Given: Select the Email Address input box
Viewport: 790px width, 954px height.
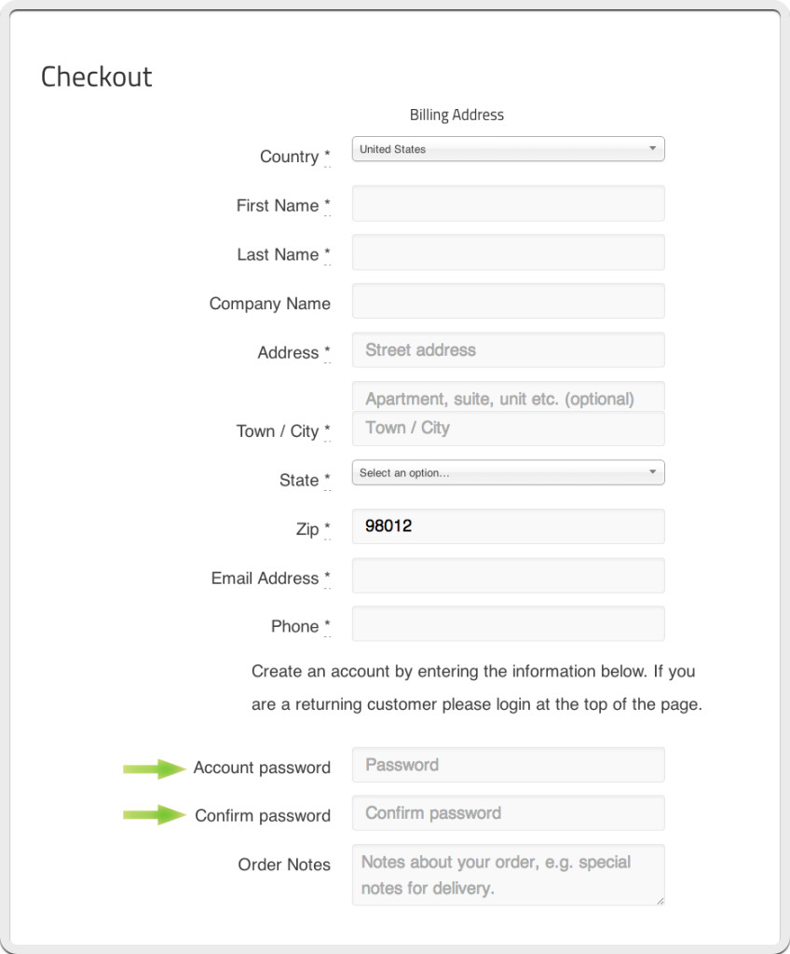Looking at the screenshot, I should [509, 576].
